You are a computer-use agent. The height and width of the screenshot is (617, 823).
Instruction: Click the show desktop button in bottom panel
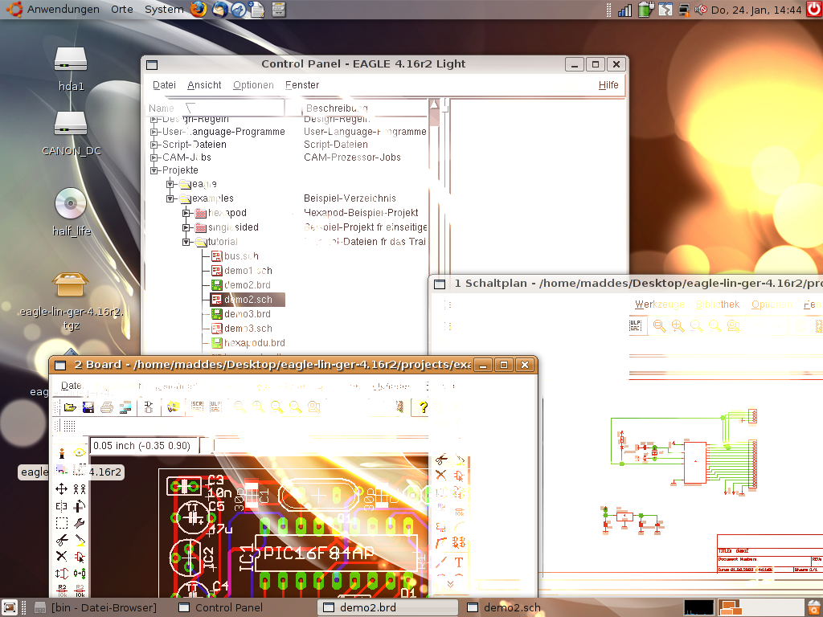tap(10, 607)
